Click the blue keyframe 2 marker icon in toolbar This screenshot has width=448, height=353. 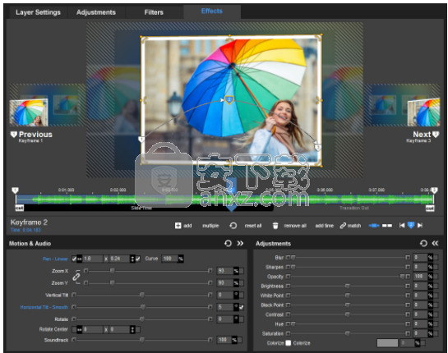click(x=411, y=225)
